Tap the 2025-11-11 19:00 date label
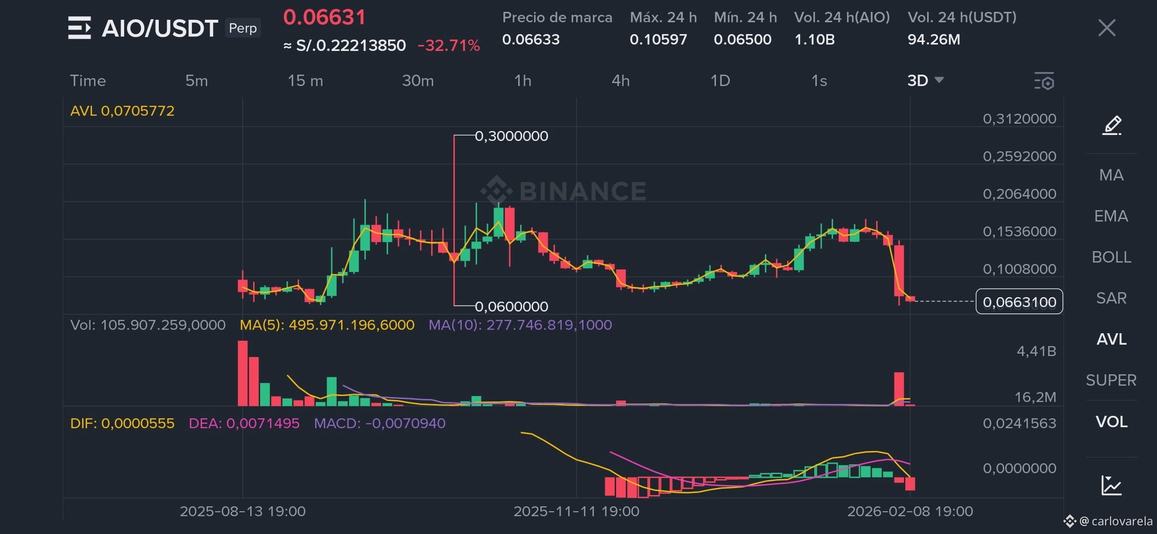The width and height of the screenshot is (1157, 534). tap(576, 511)
